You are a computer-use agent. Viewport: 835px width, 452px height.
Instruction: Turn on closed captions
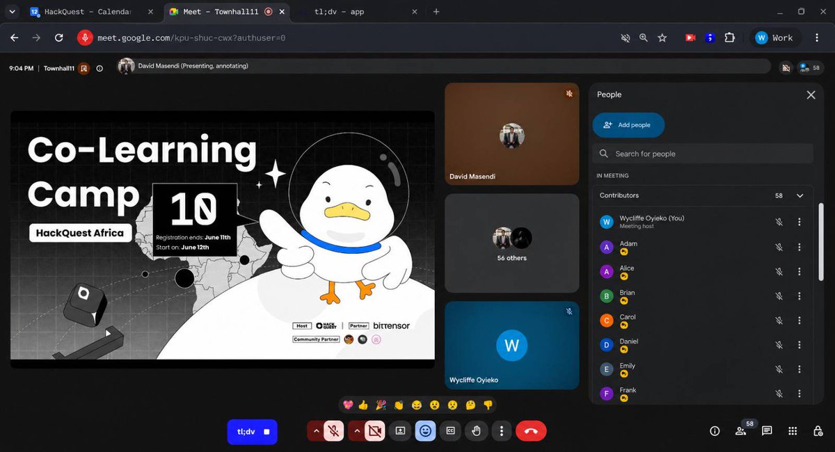(450, 431)
